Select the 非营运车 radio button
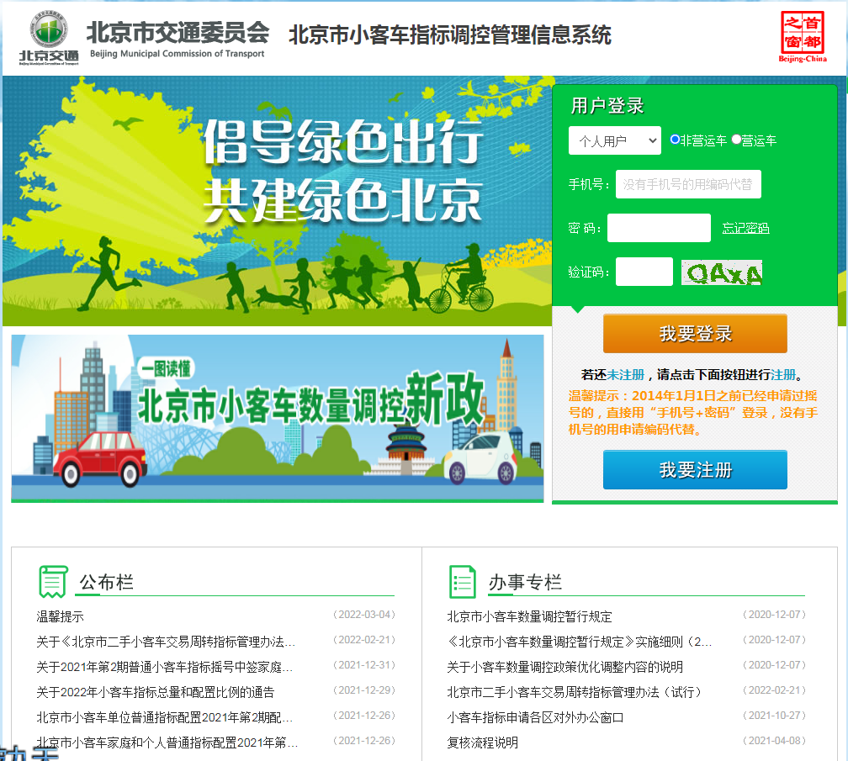The width and height of the screenshot is (848, 761). click(674, 140)
